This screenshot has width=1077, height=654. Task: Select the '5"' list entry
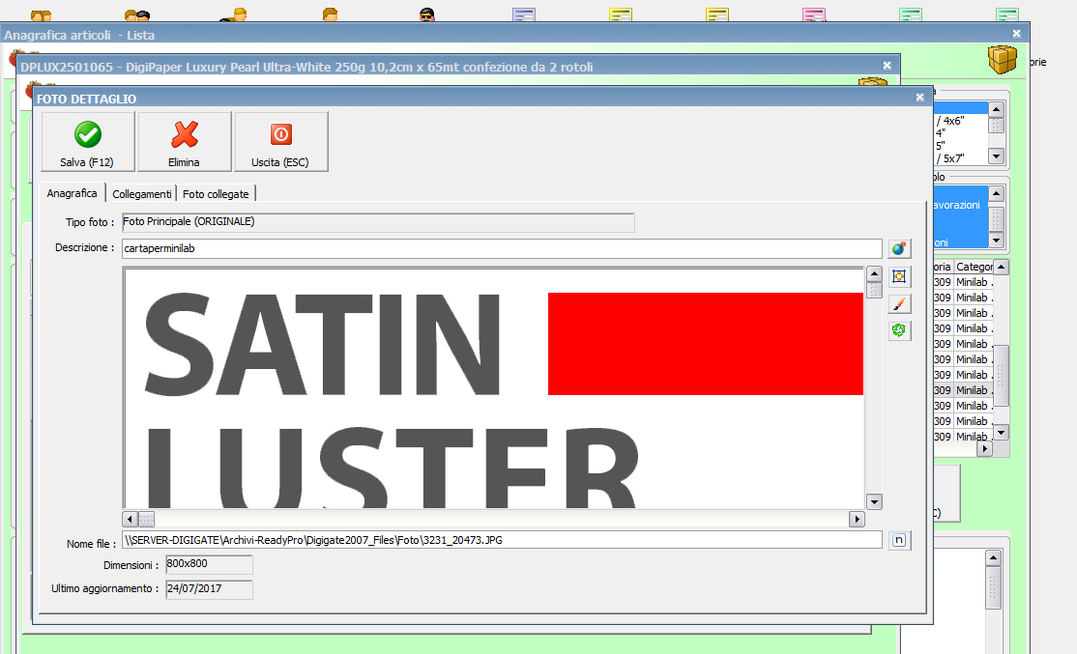pyautogui.click(x=941, y=146)
